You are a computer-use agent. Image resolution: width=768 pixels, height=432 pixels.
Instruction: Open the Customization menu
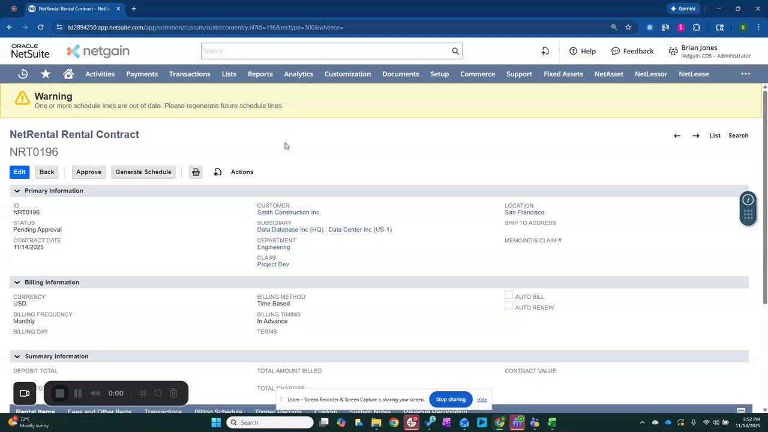[x=347, y=74]
